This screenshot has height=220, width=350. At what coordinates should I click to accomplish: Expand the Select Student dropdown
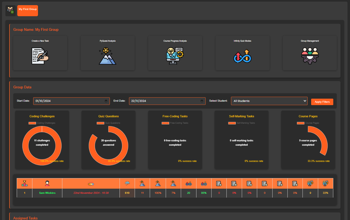[269, 101]
